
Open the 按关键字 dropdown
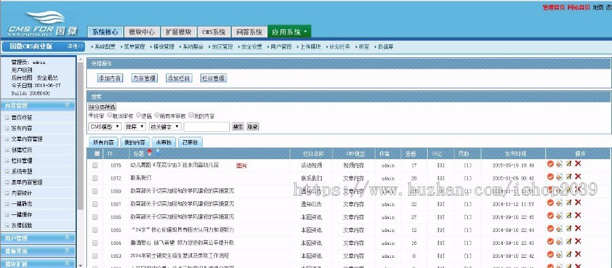(x=165, y=127)
